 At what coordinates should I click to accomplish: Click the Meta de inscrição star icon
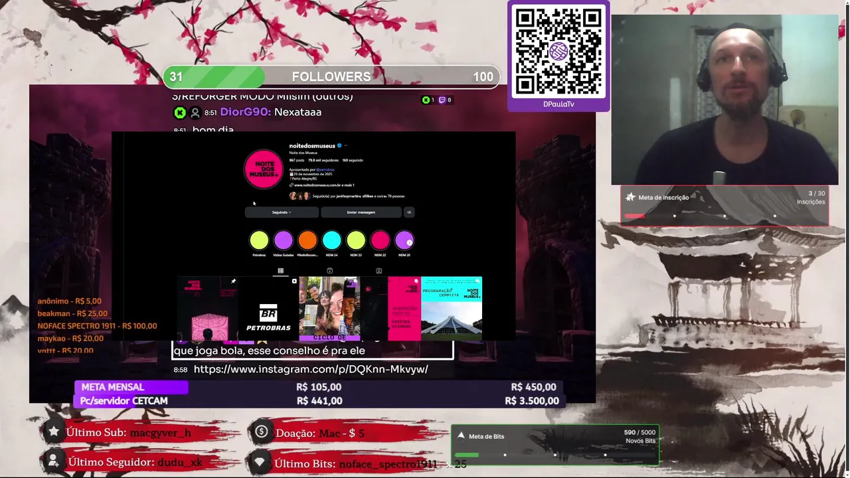click(x=630, y=197)
